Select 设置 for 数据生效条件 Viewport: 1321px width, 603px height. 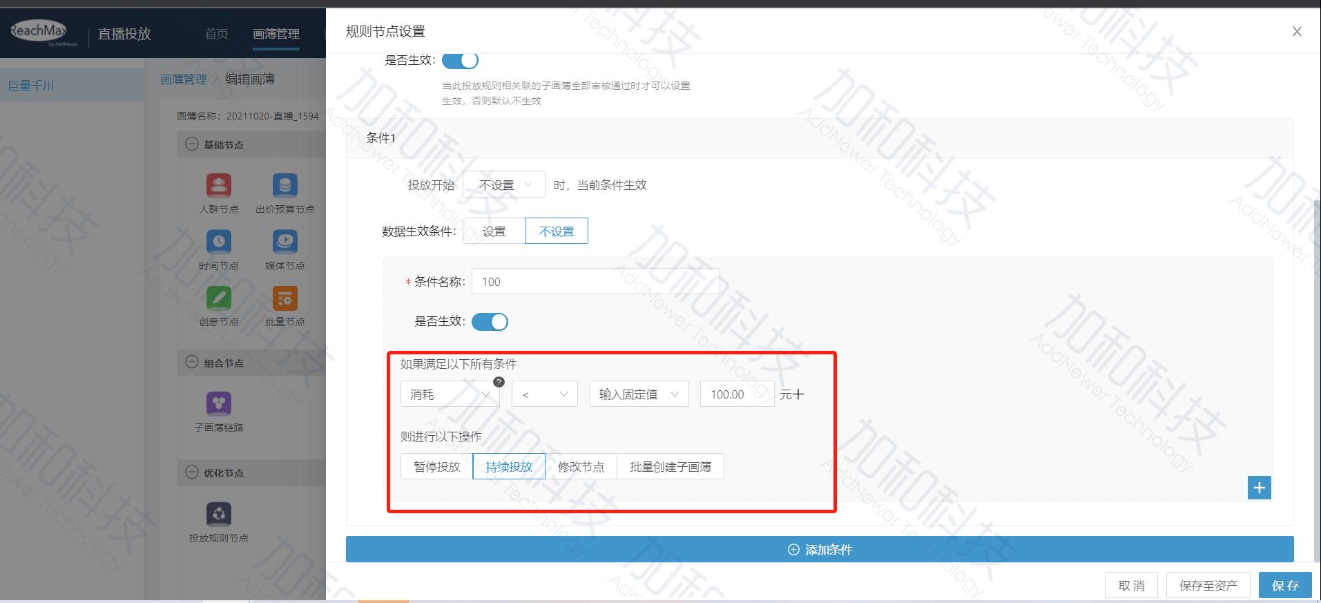494,231
